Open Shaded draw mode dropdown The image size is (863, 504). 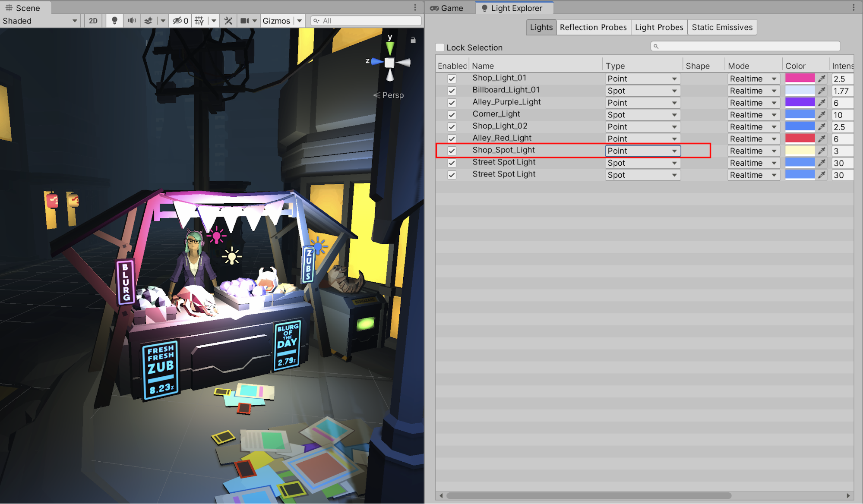[40, 21]
